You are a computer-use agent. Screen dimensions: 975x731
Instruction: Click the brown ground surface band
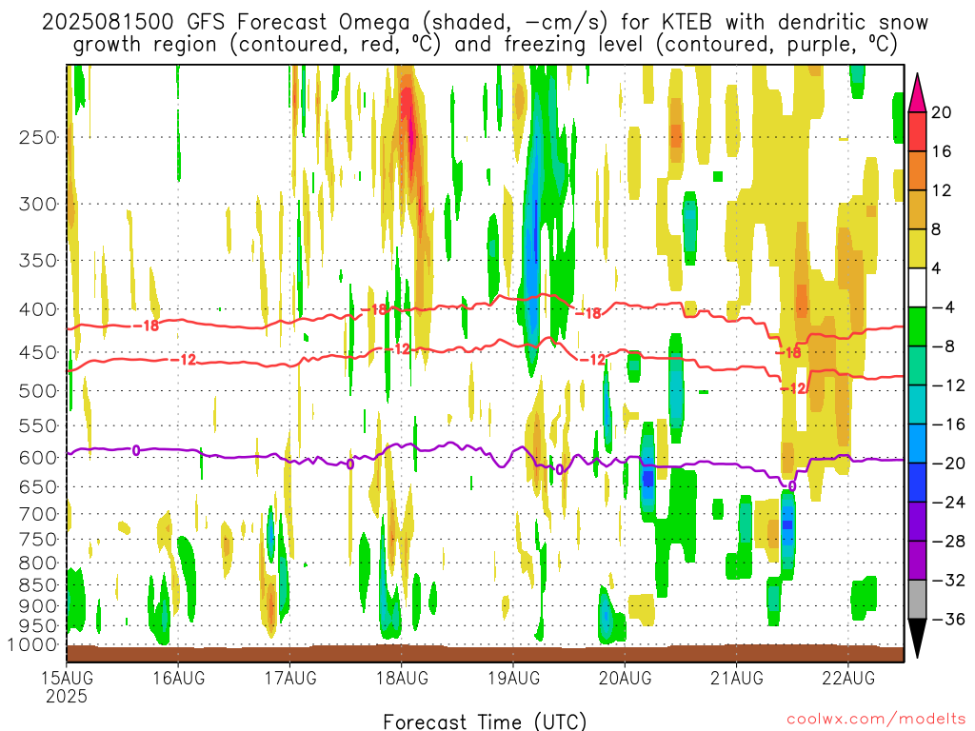point(485,654)
